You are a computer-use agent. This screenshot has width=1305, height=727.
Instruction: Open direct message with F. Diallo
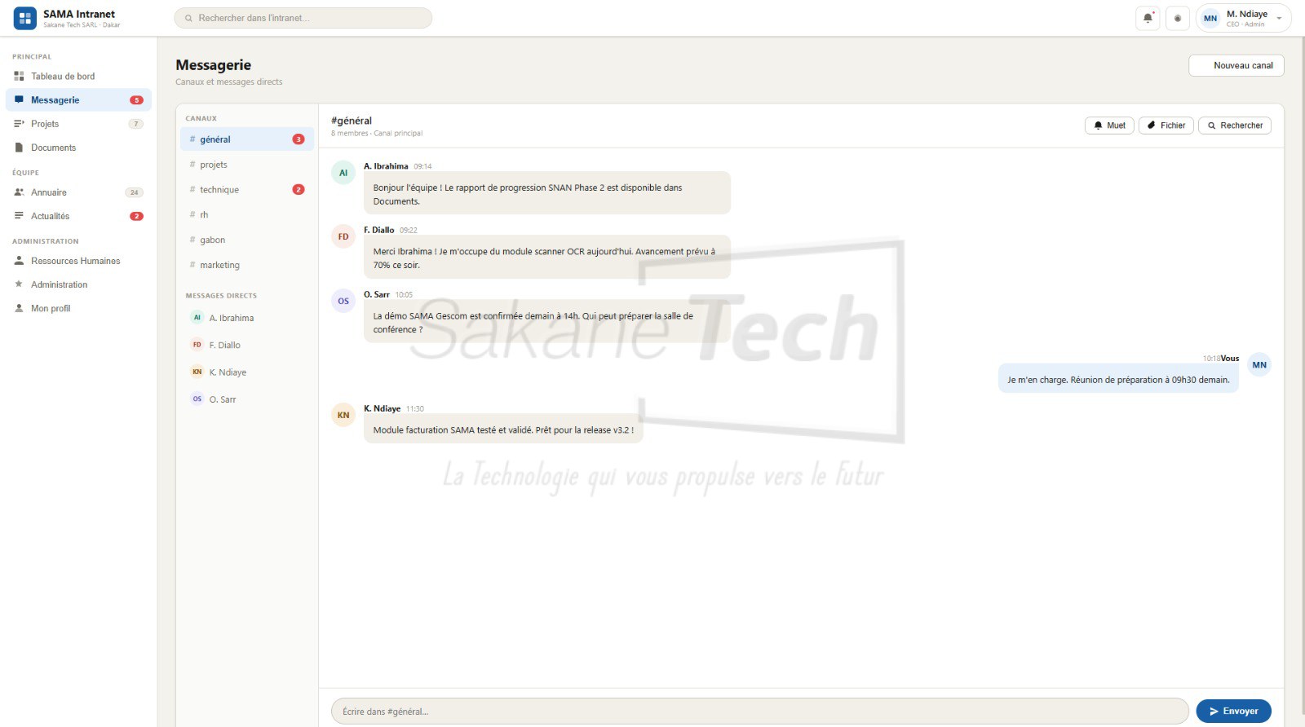(x=246, y=345)
